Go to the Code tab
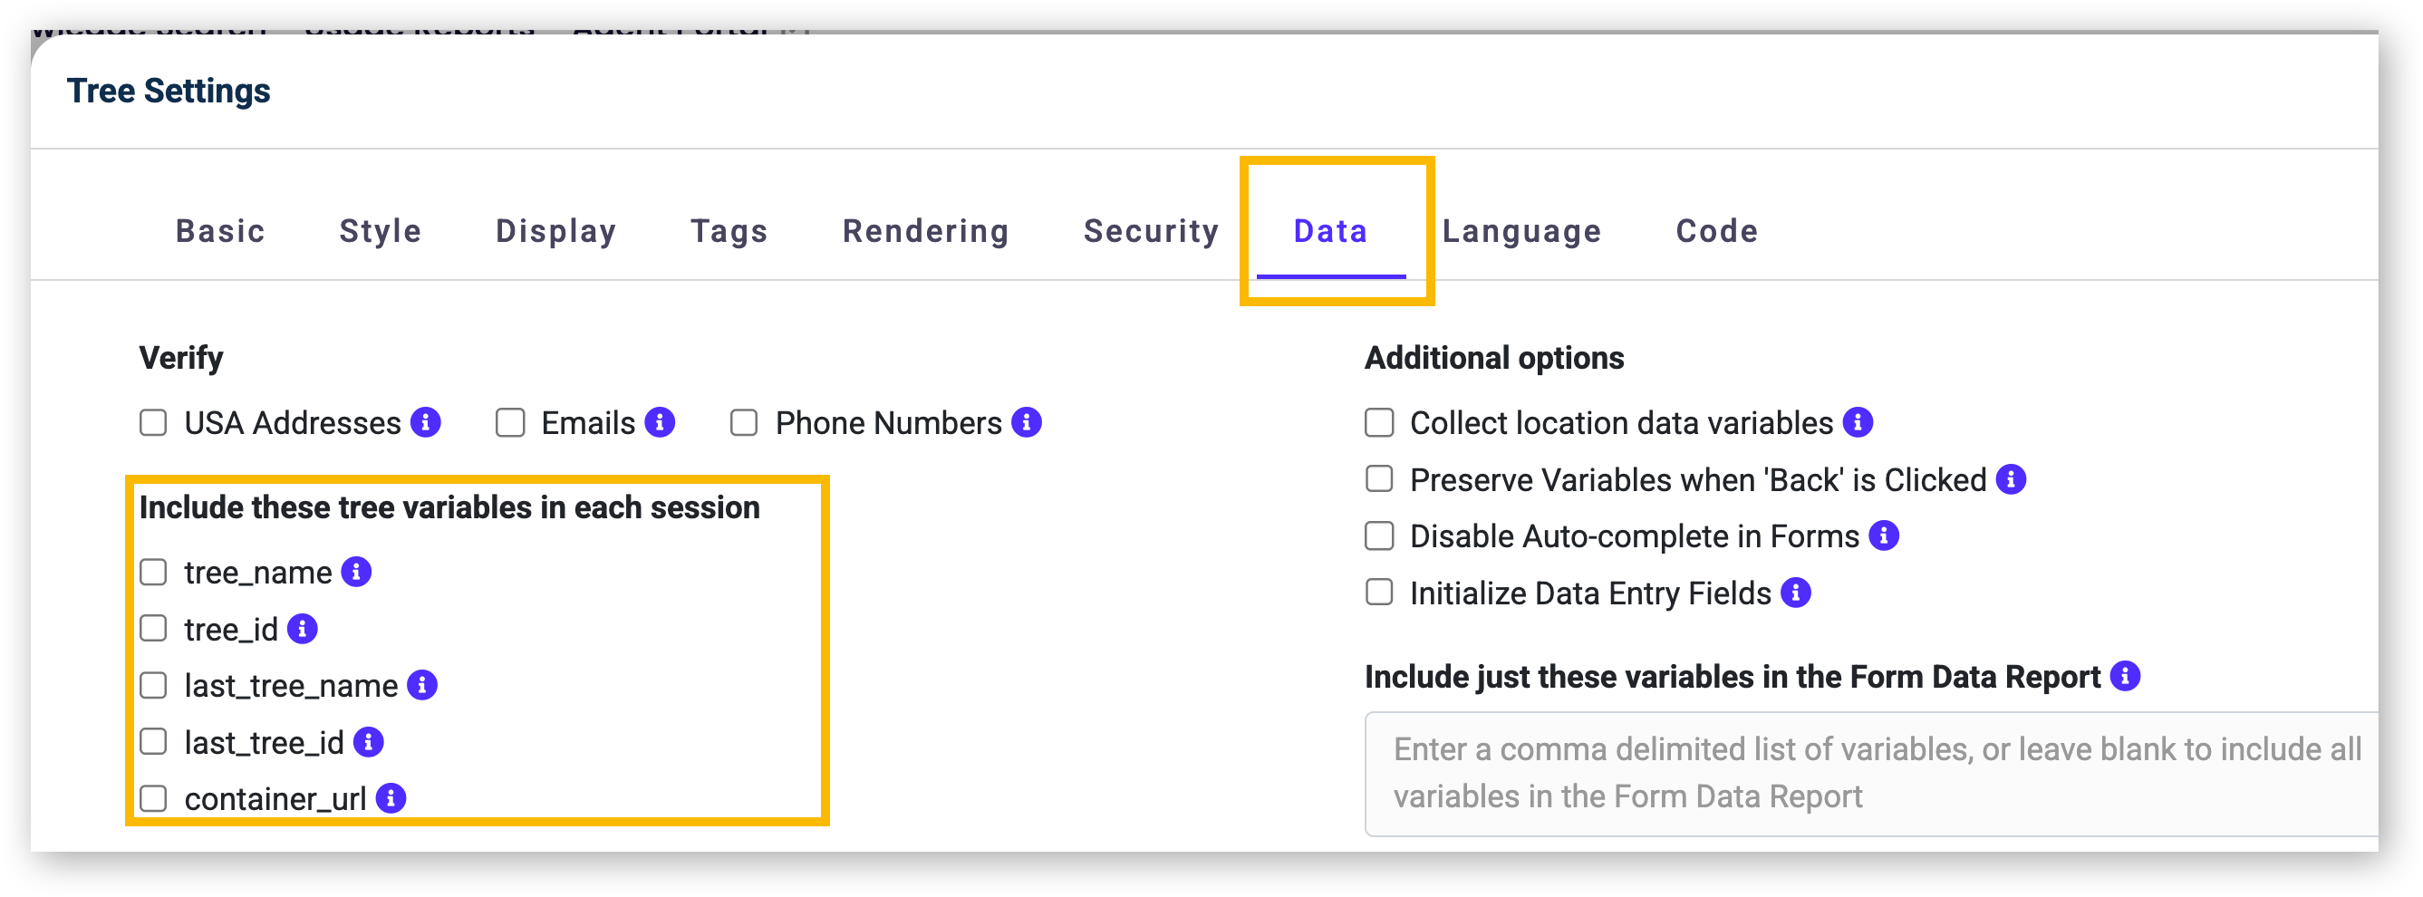Screen dimensions: 2423x897 coord(1716,231)
